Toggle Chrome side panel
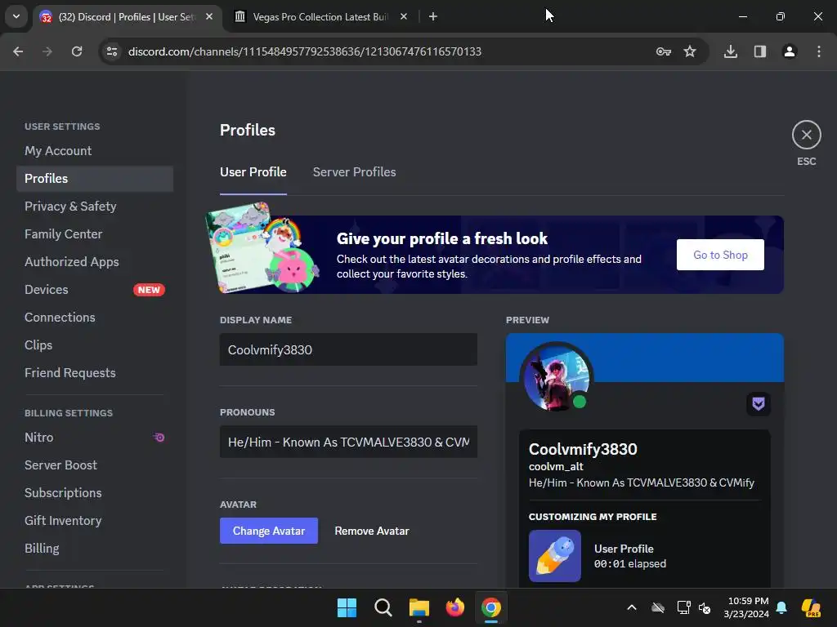 tap(760, 51)
